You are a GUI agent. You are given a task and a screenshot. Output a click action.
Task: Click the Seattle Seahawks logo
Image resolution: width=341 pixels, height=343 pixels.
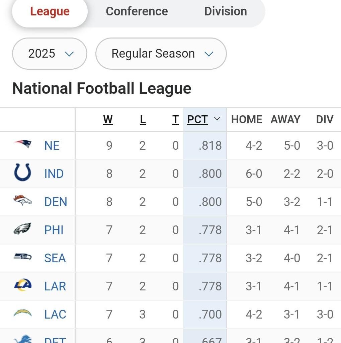(23, 258)
